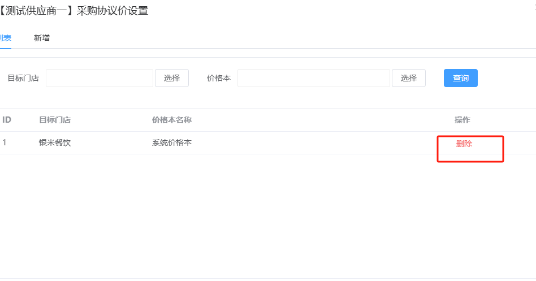This screenshot has width=536, height=281.
Task: Click the 目标门店 filter input field
Action: [x=100, y=78]
